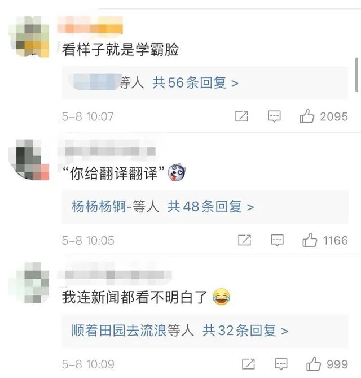361x378 pixels.
Task: Click the comment text 看样子就是学霸脸
Action: 120,50
